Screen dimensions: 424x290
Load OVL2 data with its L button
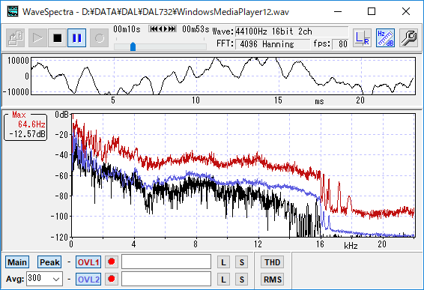(223, 280)
